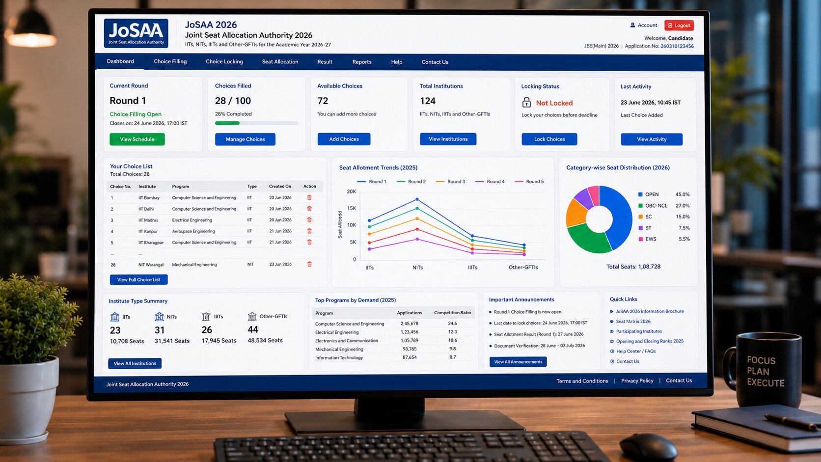Open View Activity under Last Activity
Viewport: 821px width, 462px height.
pyautogui.click(x=652, y=139)
